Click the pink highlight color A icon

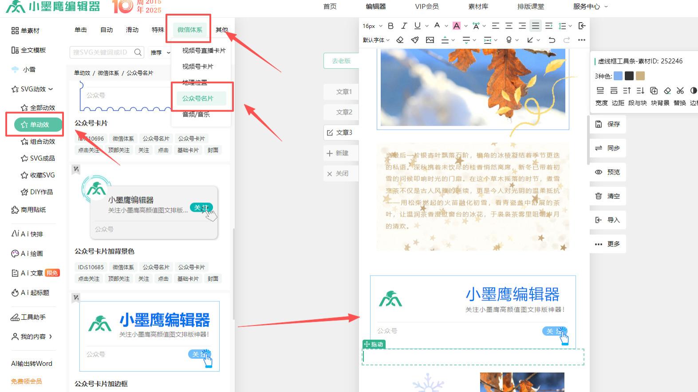click(457, 26)
